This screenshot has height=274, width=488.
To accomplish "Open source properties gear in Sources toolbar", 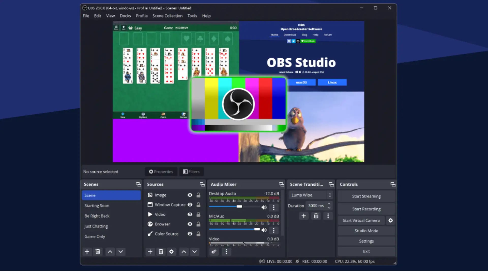I will (171, 251).
